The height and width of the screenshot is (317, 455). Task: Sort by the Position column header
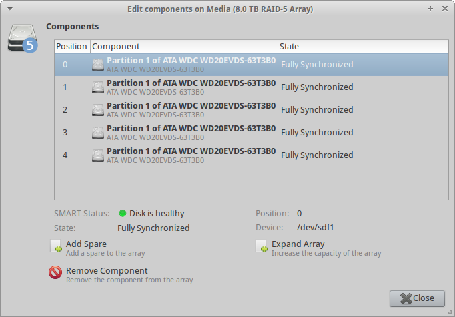point(72,47)
